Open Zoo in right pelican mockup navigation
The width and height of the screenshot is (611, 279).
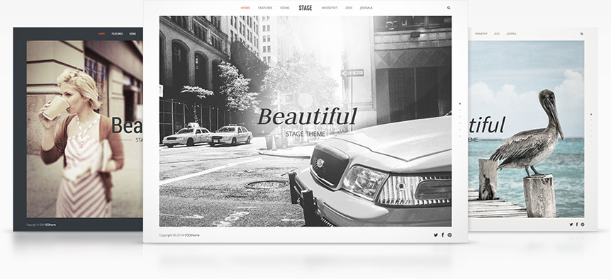click(x=497, y=34)
